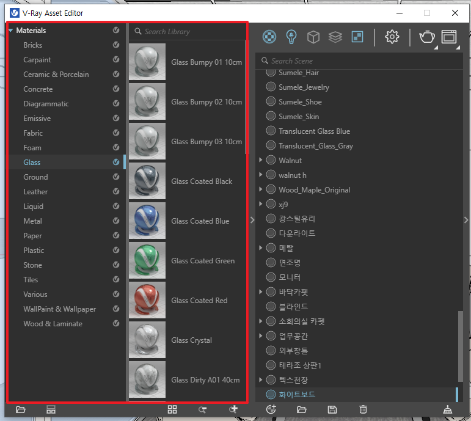This screenshot has width=471, height=421.
Task: Click the Search Scene field
Action: click(x=359, y=61)
